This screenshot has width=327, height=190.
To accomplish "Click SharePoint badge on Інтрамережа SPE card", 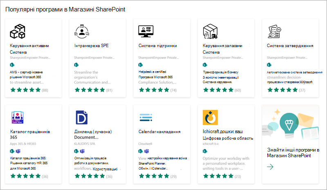I will click(x=76, y=65).
